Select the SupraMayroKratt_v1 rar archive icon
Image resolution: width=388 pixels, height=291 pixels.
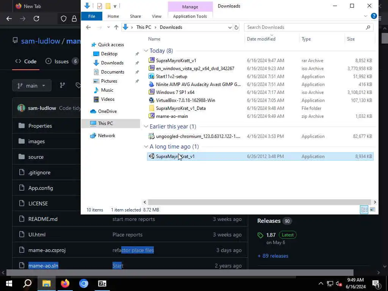click(152, 60)
